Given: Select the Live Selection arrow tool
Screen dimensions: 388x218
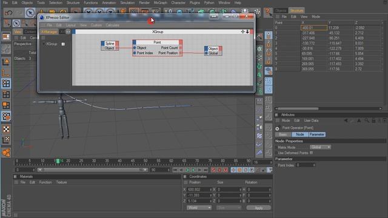Looking at the screenshot, I should [x=30, y=13].
